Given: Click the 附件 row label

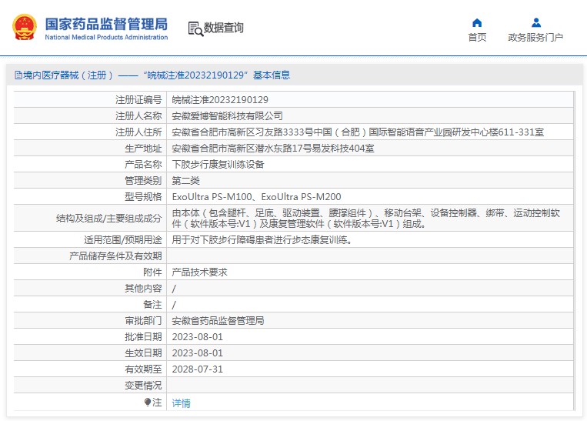Looking at the screenshot, I should tap(152, 272).
